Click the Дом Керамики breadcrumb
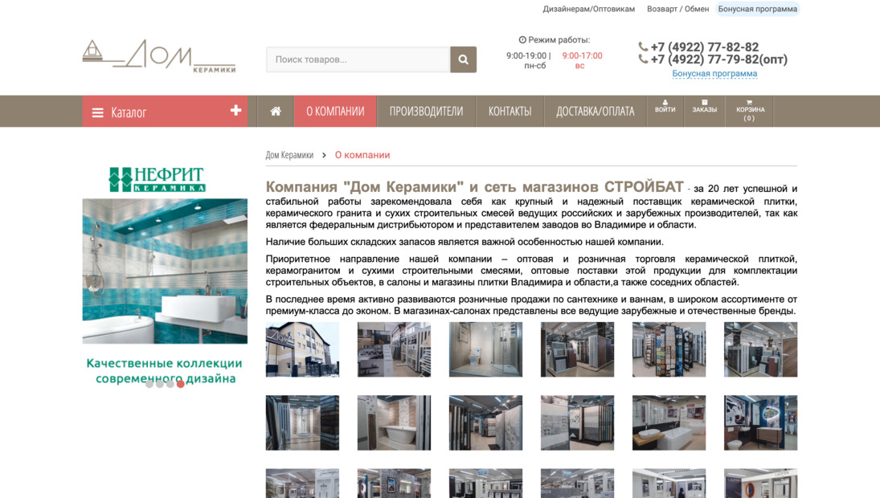Image resolution: width=880 pixels, height=498 pixels. 289,155
